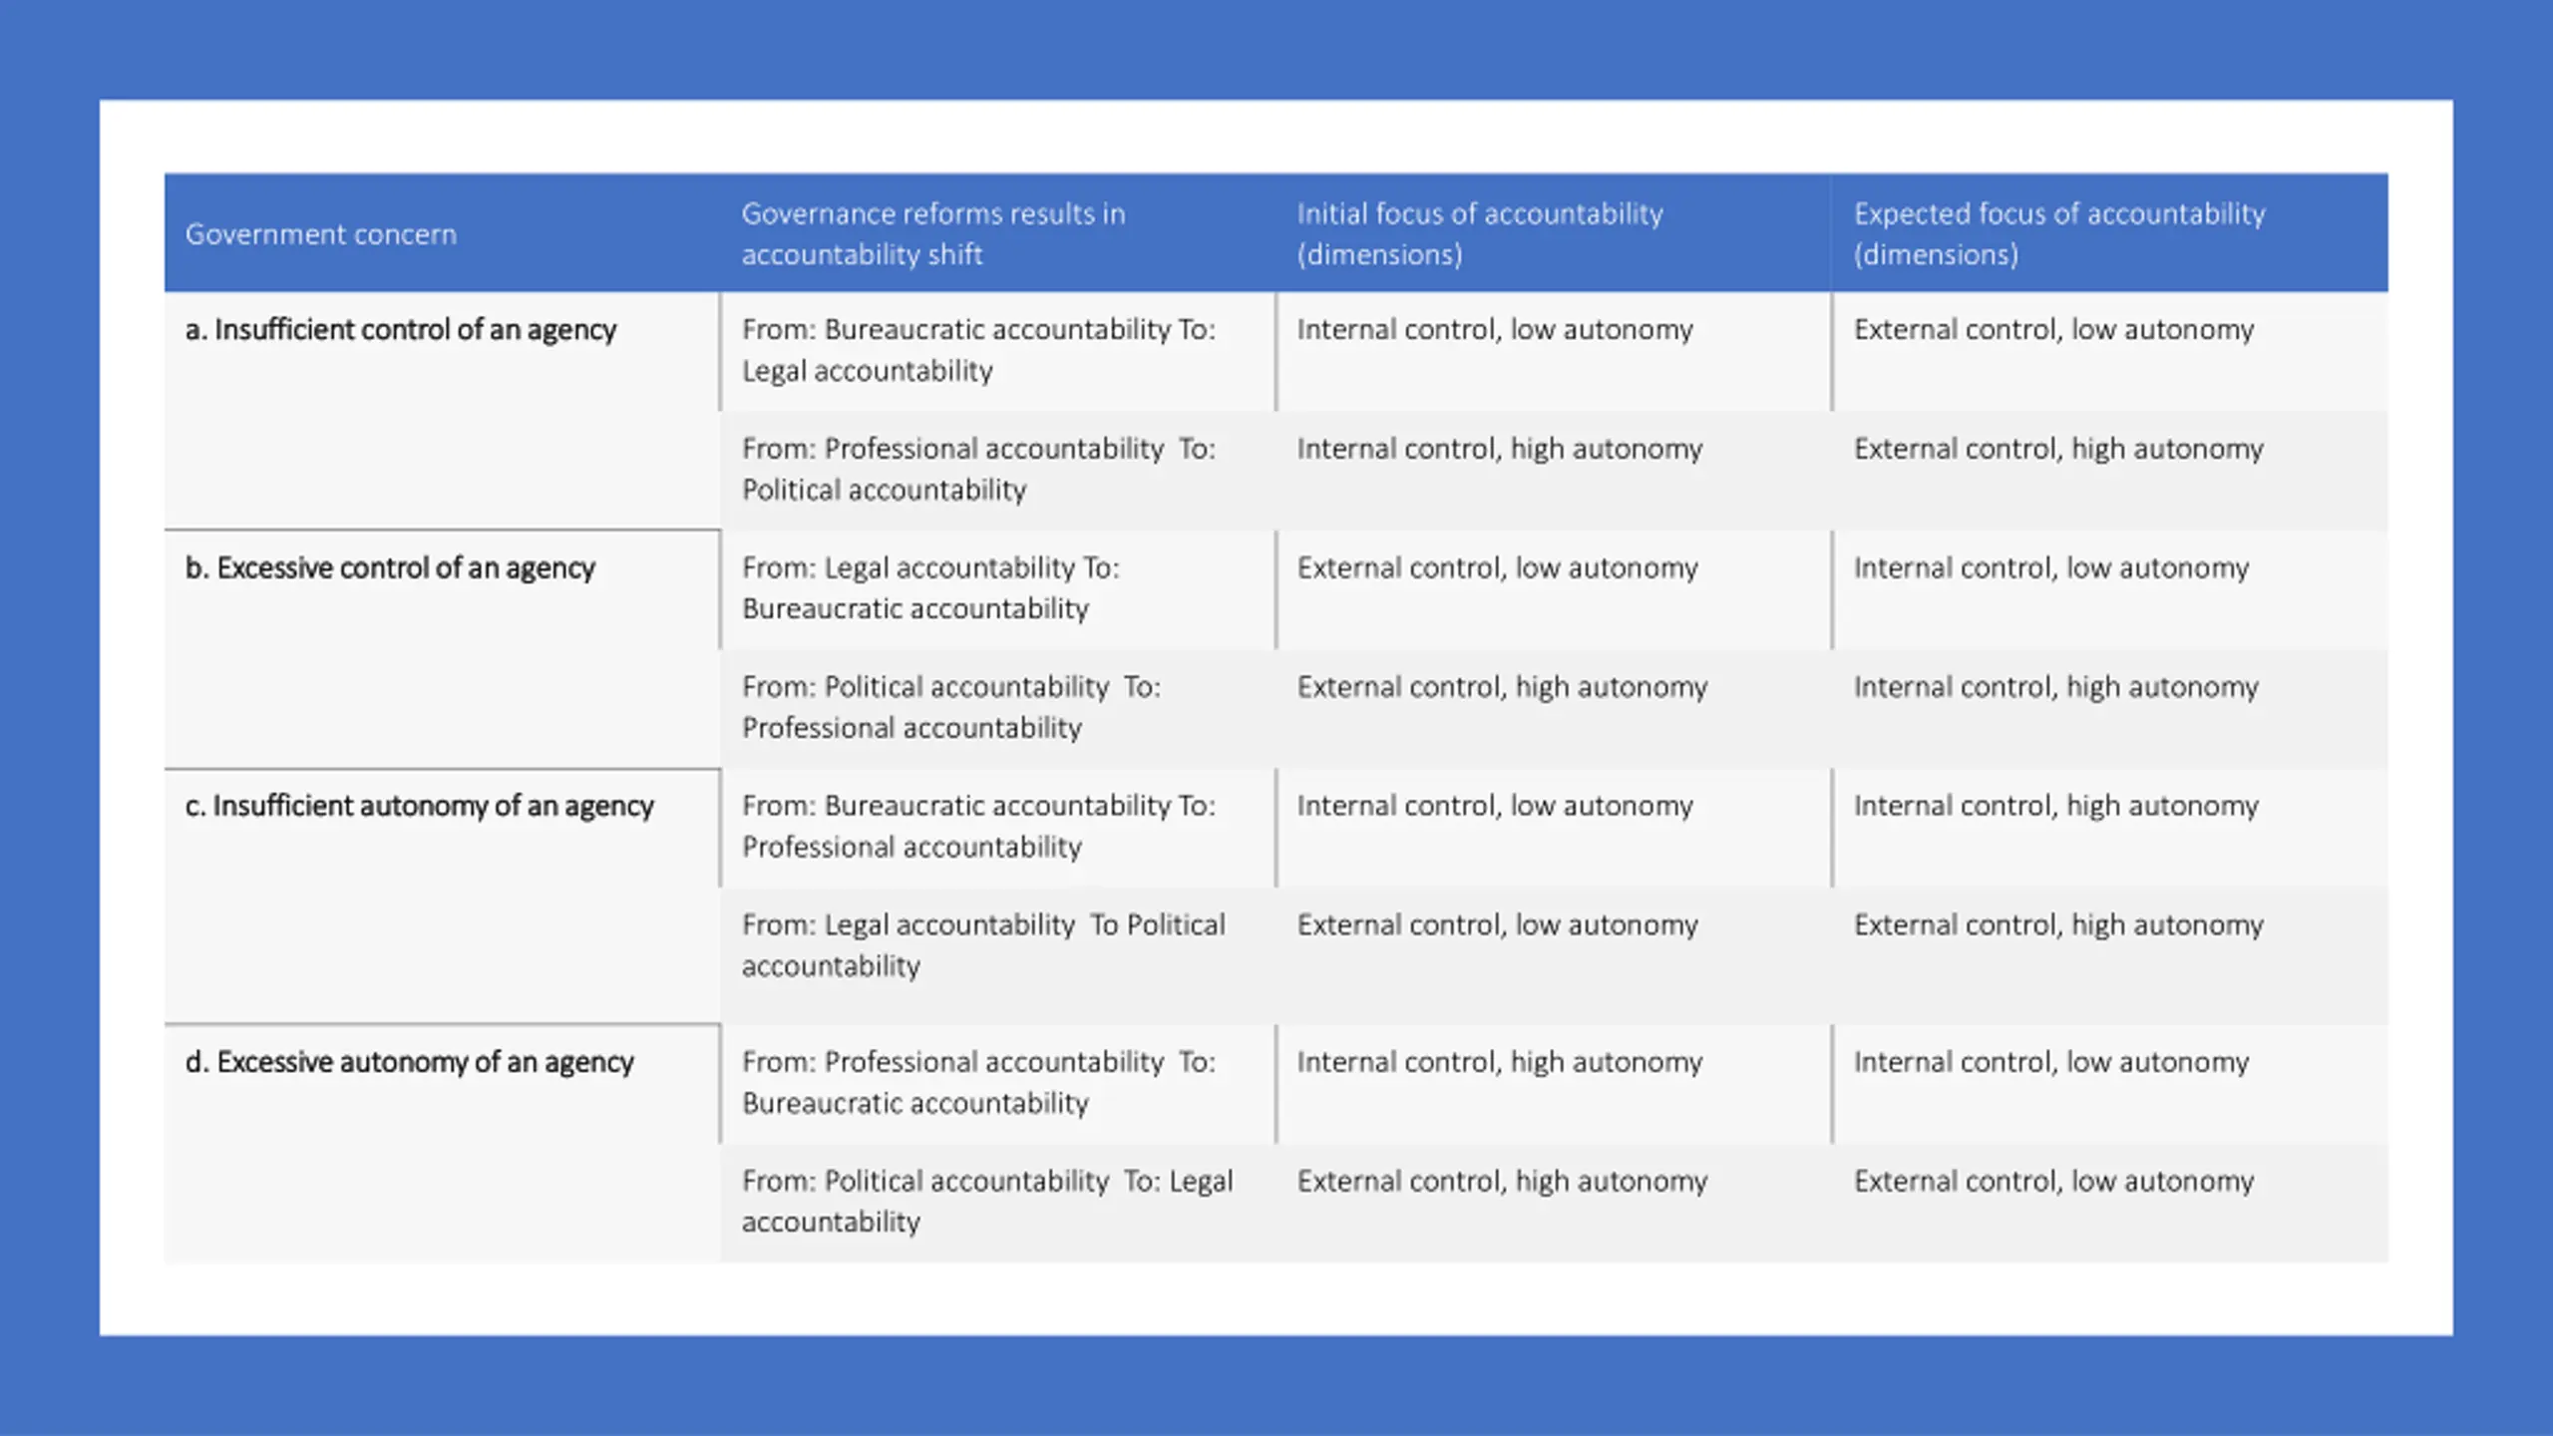Screen dimensions: 2553x1436
Task: Select the Political to Legal accountability cell
Action: click(x=986, y=1202)
